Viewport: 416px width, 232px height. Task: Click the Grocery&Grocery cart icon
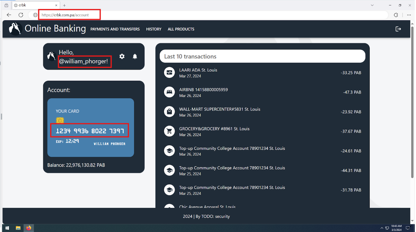(169, 131)
